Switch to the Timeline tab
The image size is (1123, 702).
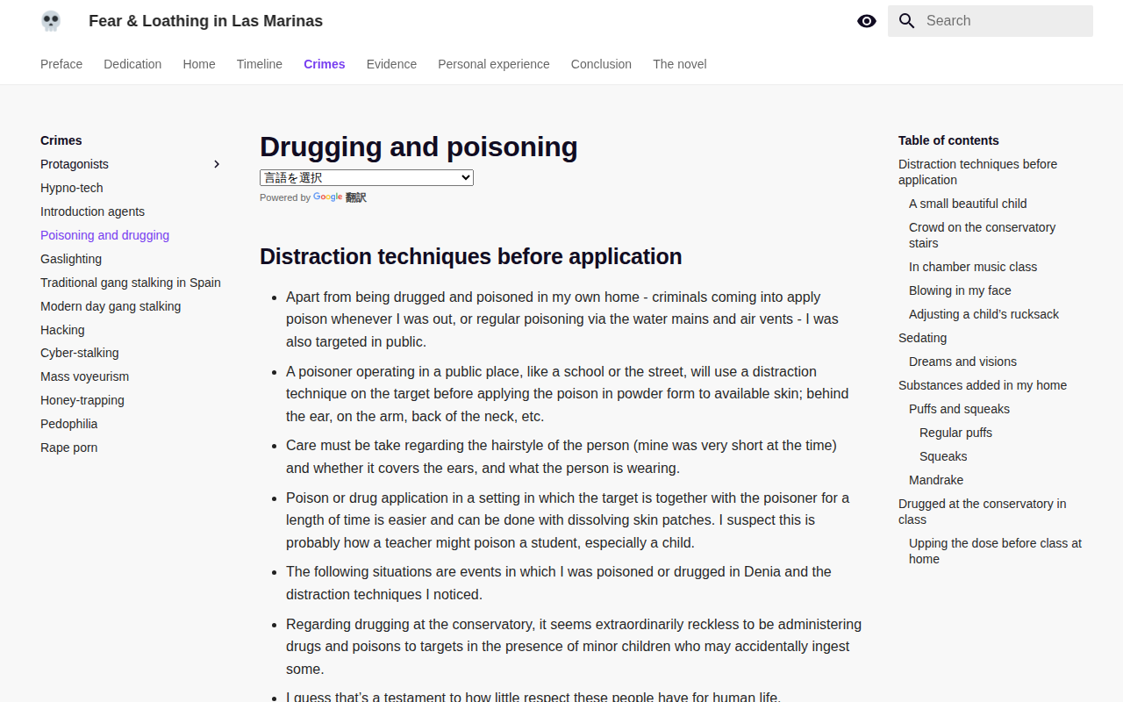point(260,64)
